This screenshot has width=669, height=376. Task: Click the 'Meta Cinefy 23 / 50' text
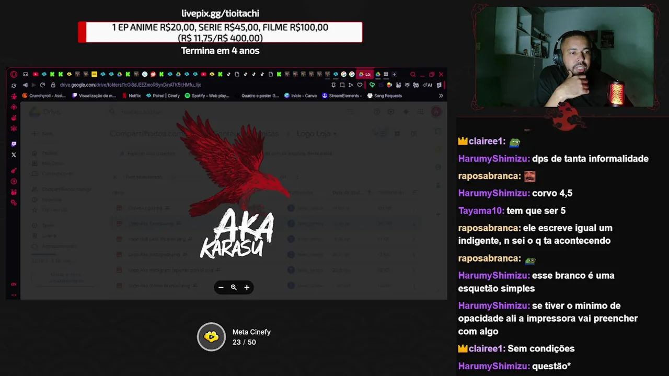[x=251, y=337]
